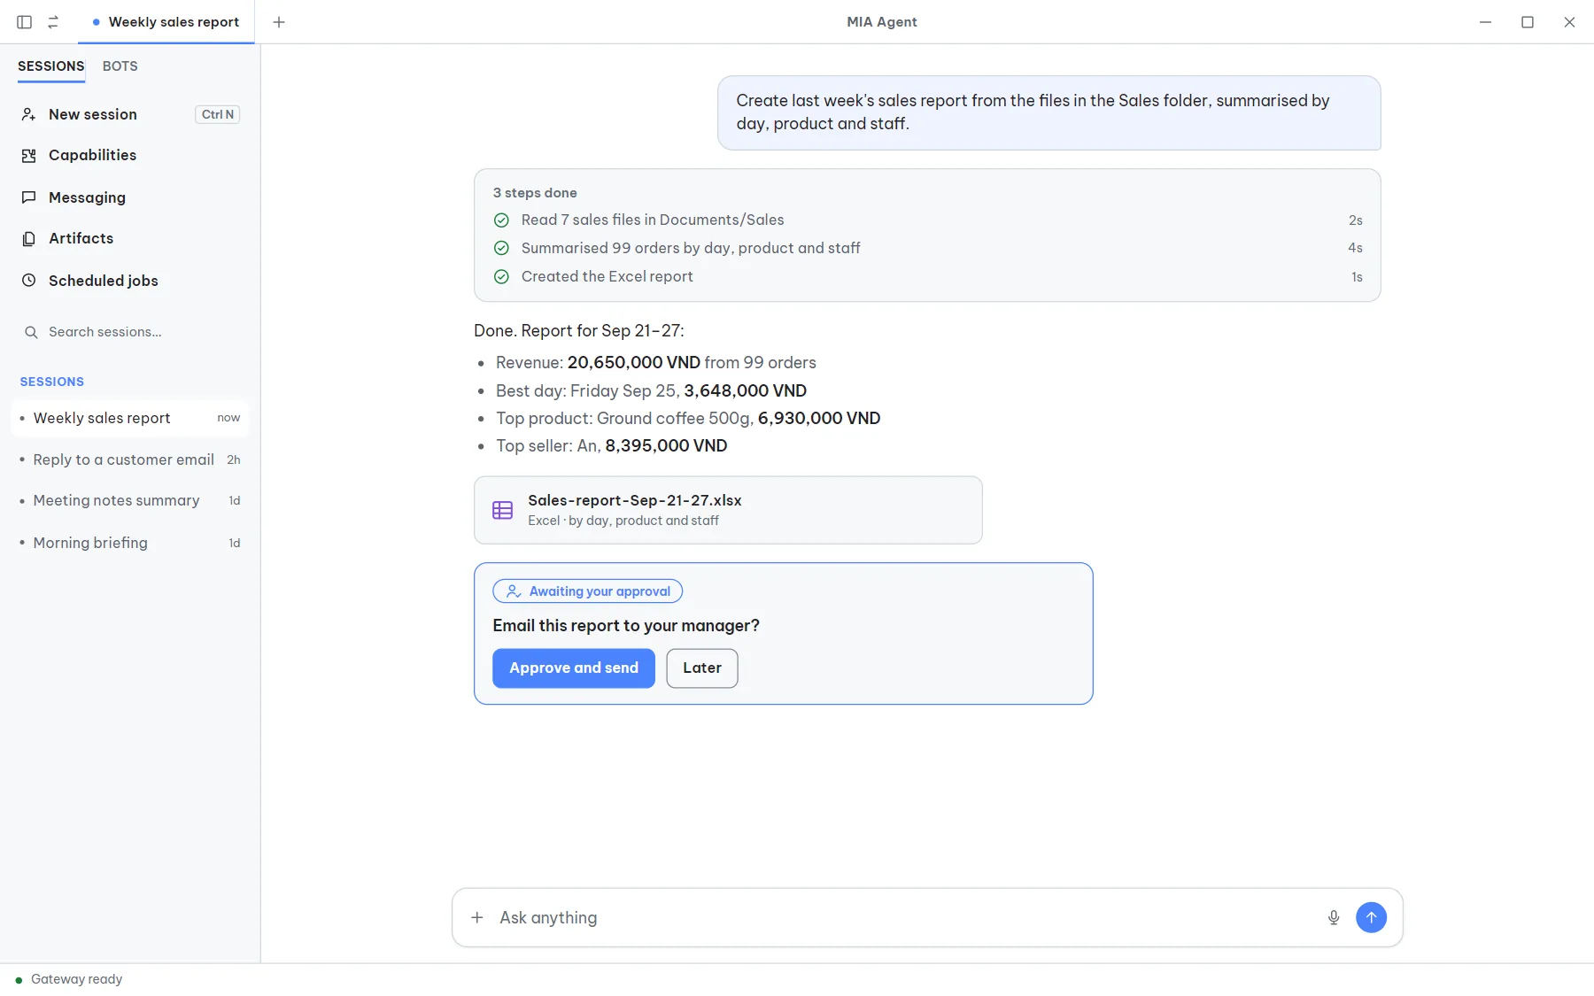The width and height of the screenshot is (1594, 996).
Task: Select the Weekly sales report window tab
Action: coord(166,22)
